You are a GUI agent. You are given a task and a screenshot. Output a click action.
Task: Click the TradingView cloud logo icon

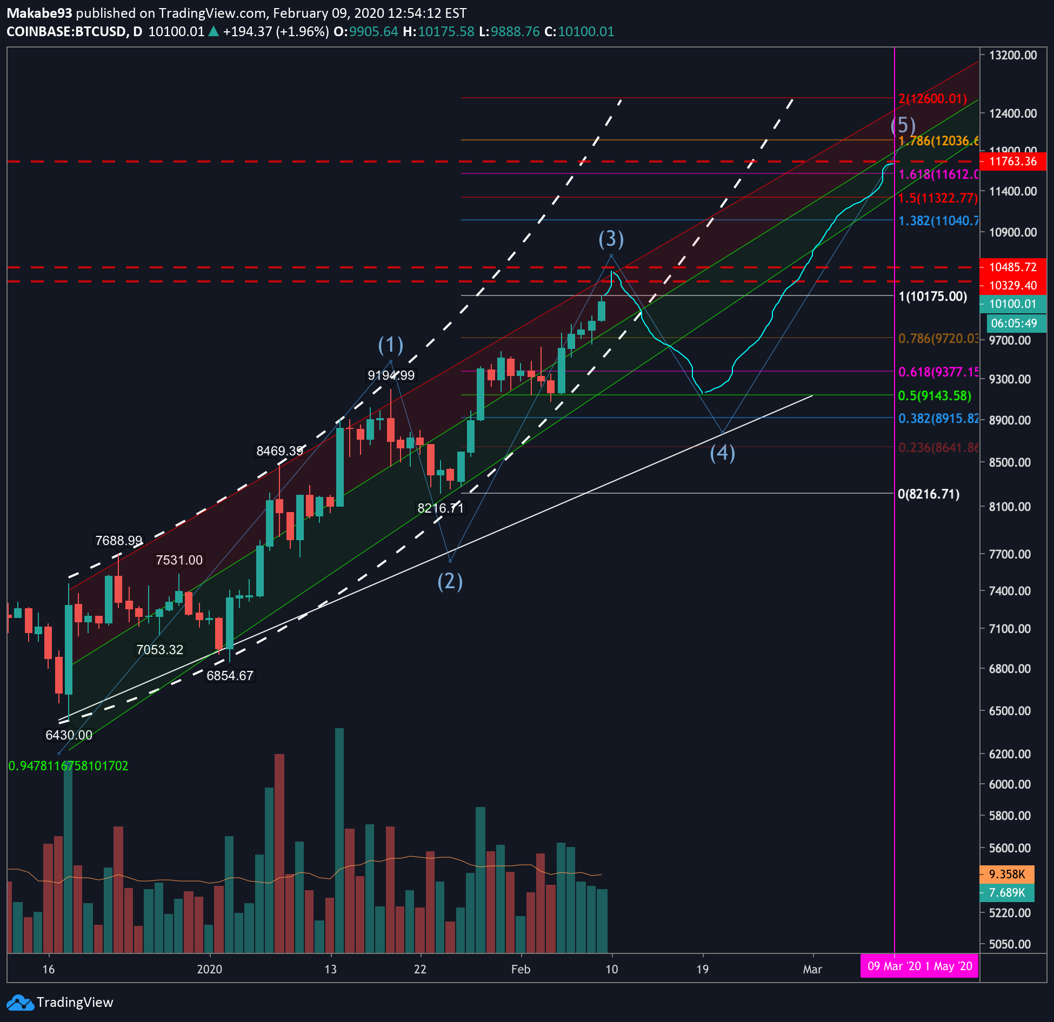coord(20,1003)
